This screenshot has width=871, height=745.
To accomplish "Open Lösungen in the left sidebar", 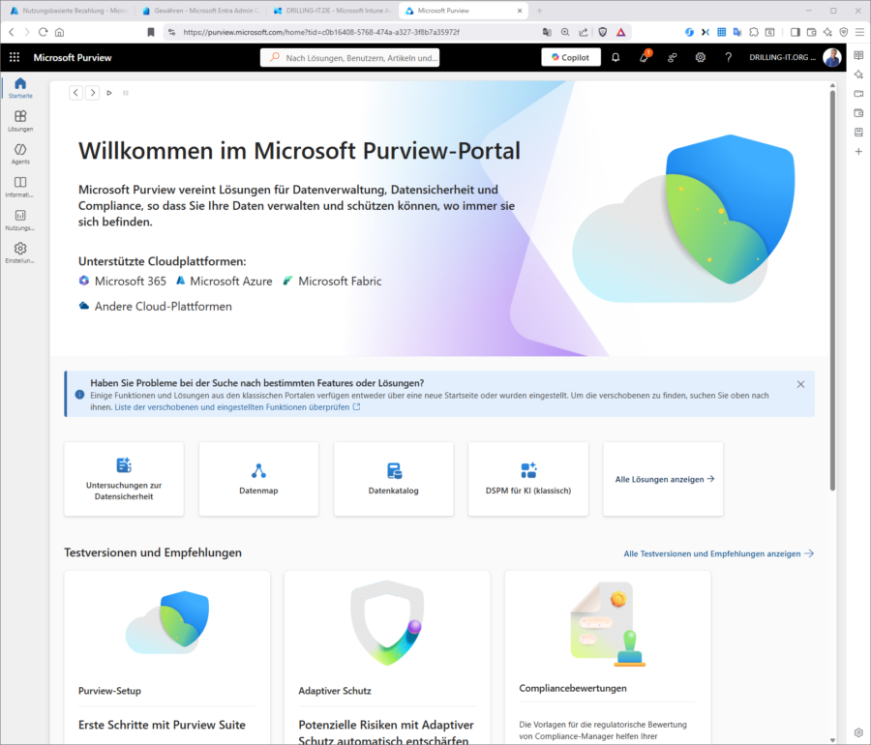I will pos(20,121).
